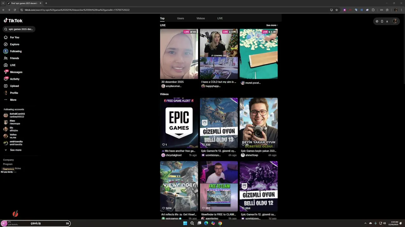Switch to the LIVE results tab
Image resolution: width=405 pixels, height=227 pixels.
coord(220,18)
